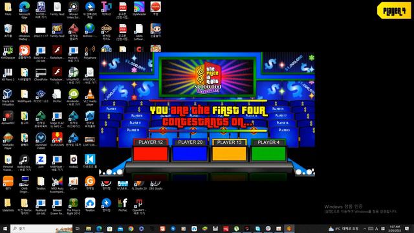Open Task View on the taskbar
Viewport: 414px width, 233px height.
[78, 228]
